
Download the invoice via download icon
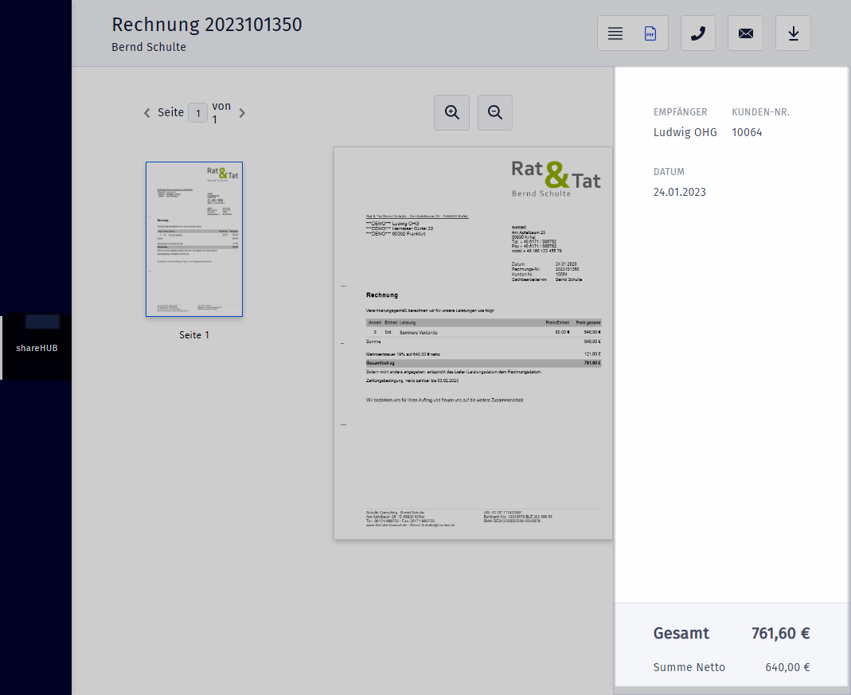[x=793, y=33]
